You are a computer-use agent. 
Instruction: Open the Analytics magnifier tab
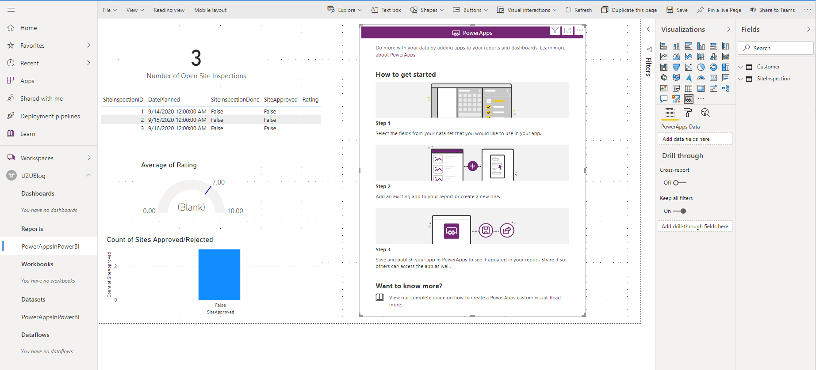705,113
